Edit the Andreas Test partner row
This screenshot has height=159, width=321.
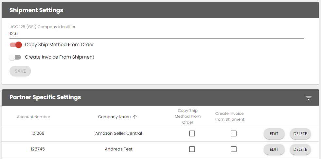[274, 150]
